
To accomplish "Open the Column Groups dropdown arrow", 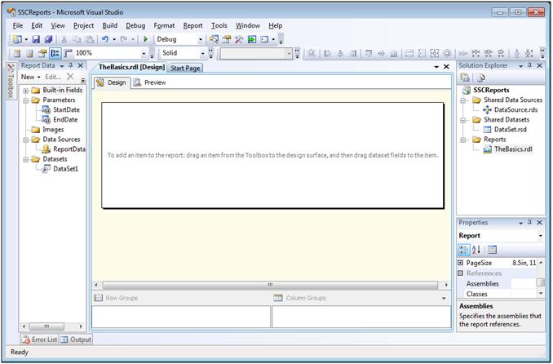I will pos(444,299).
